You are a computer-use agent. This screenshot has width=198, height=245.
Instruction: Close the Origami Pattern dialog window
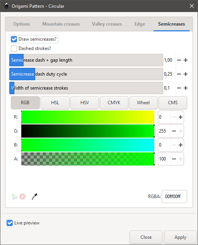point(191,6)
